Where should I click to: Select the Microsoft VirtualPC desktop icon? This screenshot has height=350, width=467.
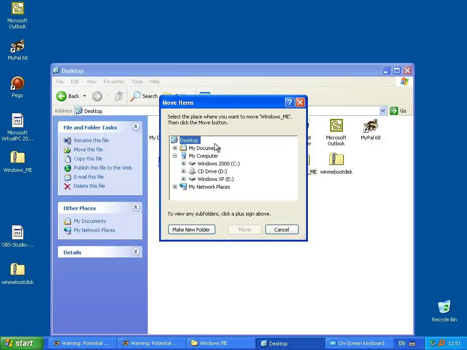17,128
